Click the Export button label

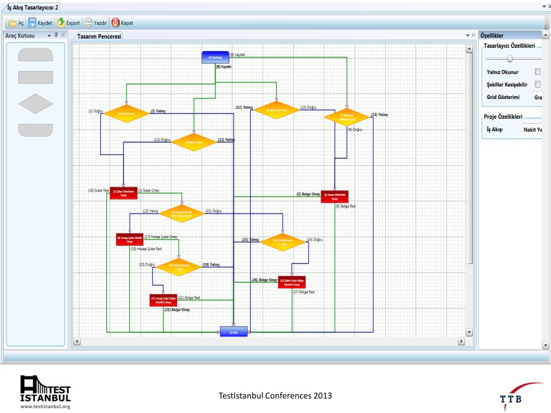[x=73, y=23]
